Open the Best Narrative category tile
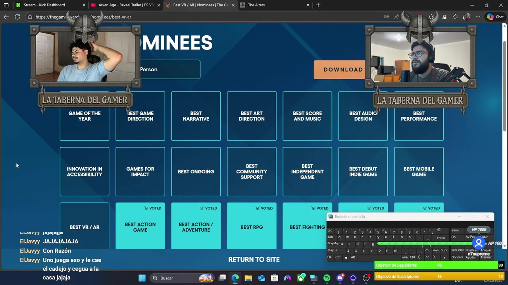 click(196, 116)
